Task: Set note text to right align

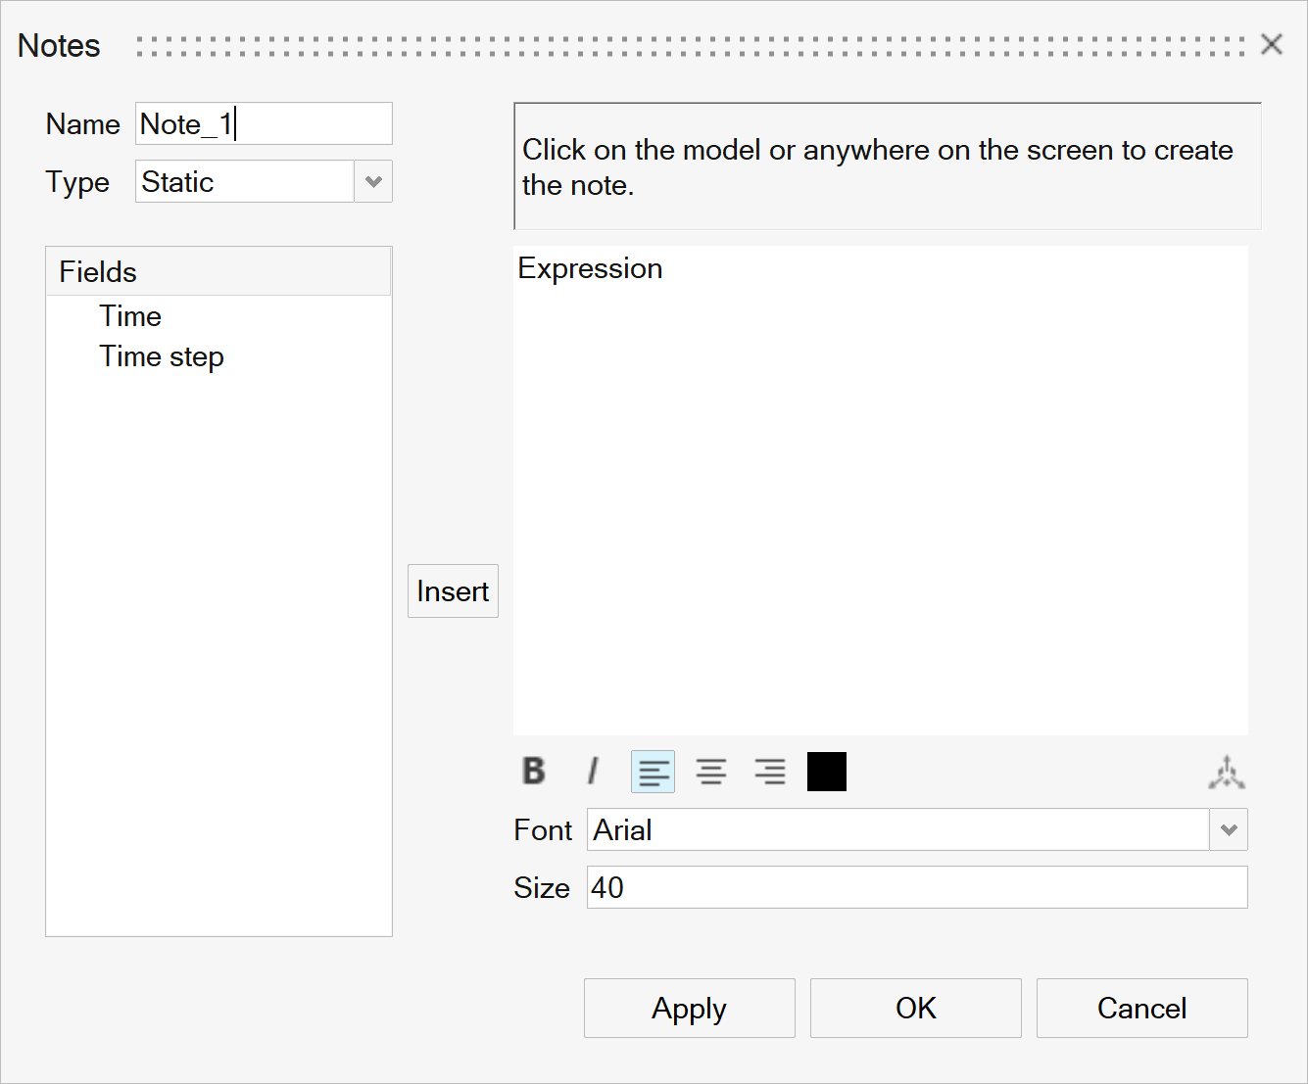Action: pos(770,772)
